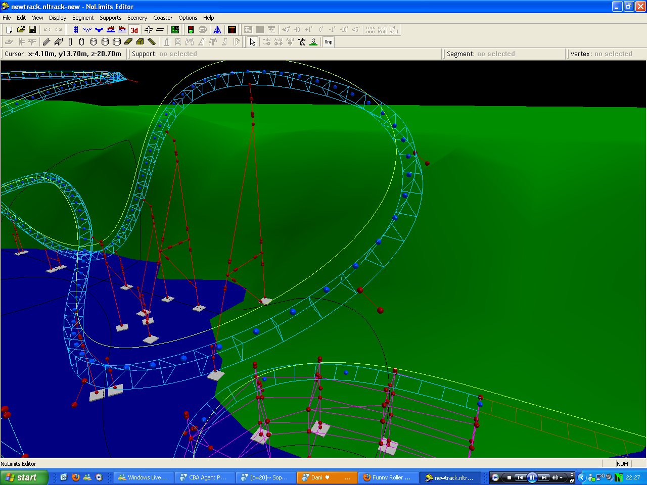The height and width of the screenshot is (485, 647).
Task: Click the Redo arrow icon
Action: (x=59, y=30)
